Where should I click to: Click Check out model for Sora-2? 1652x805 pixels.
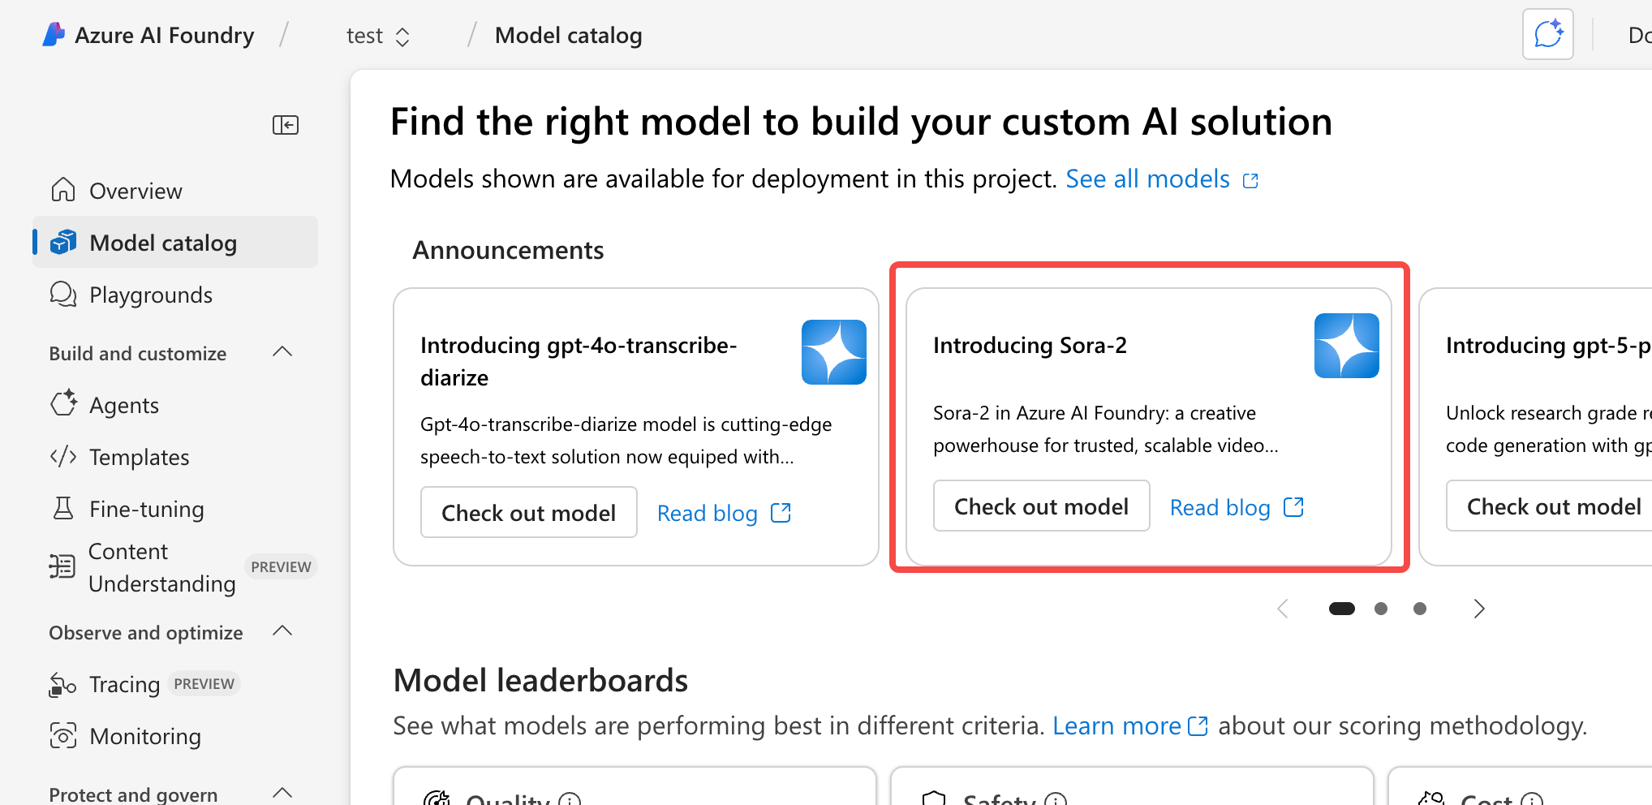click(x=1041, y=506)
